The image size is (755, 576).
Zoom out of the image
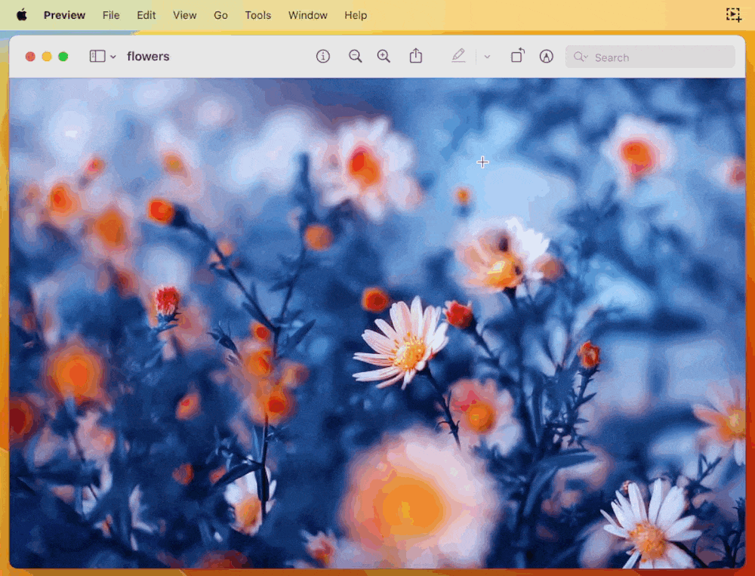coord(355,57)
